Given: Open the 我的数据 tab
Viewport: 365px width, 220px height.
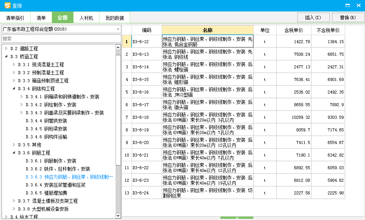Looking at the screenshot, I should point(114,18).
